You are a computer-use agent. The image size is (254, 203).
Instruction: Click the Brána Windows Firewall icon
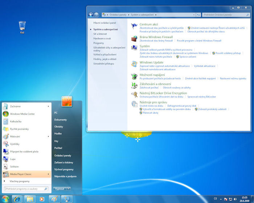pyautogui.click(x=134, y=38)
